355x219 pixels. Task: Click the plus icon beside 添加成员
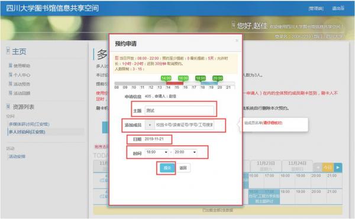click(x=150, y=125)
